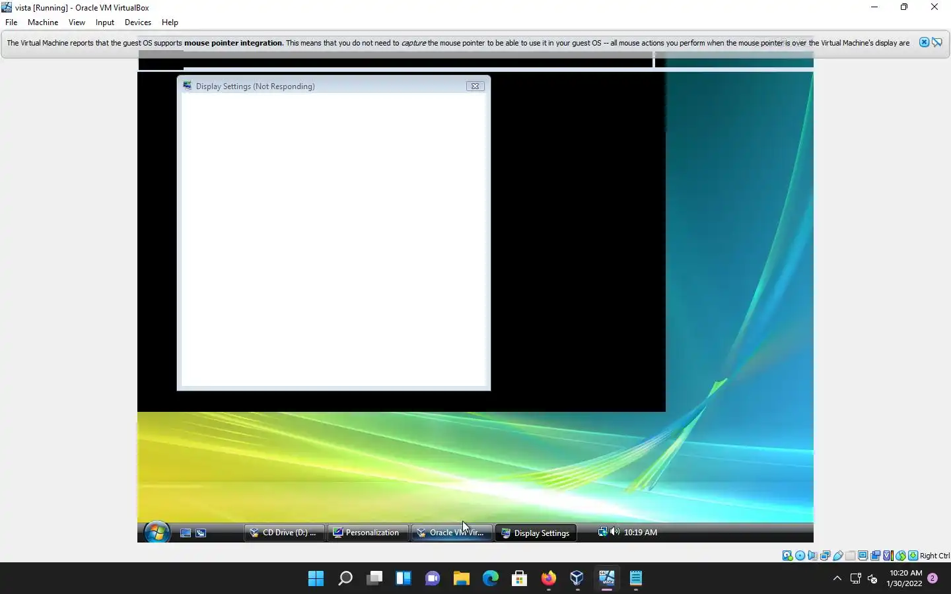951x594 pixels.
Task: Open Windows 11 taskbar Search
Action: coord(345,579)
